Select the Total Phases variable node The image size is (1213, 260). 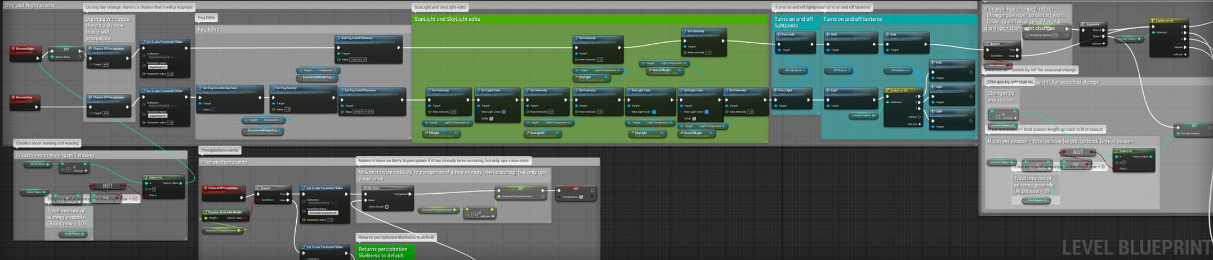73,234
